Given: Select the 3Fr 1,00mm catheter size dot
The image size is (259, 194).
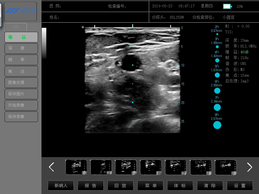Looking at the screenshot, I should click(x=217, y=47).
